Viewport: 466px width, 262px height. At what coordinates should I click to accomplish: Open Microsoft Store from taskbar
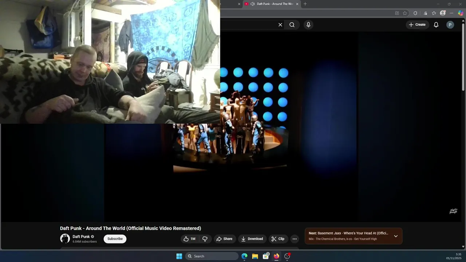click(266, 256)
